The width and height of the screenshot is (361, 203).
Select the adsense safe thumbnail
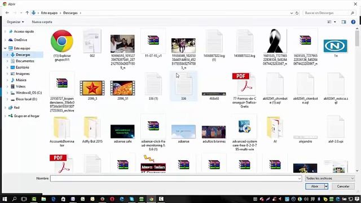click(x=122, y=134)
